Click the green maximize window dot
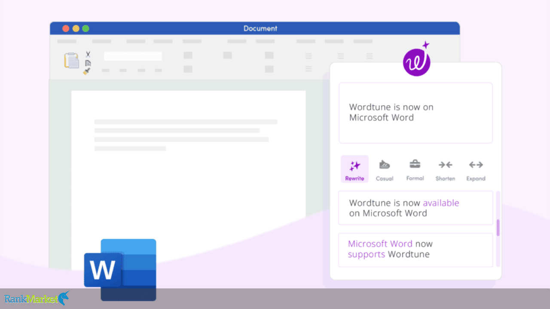 tap(86, 29)
